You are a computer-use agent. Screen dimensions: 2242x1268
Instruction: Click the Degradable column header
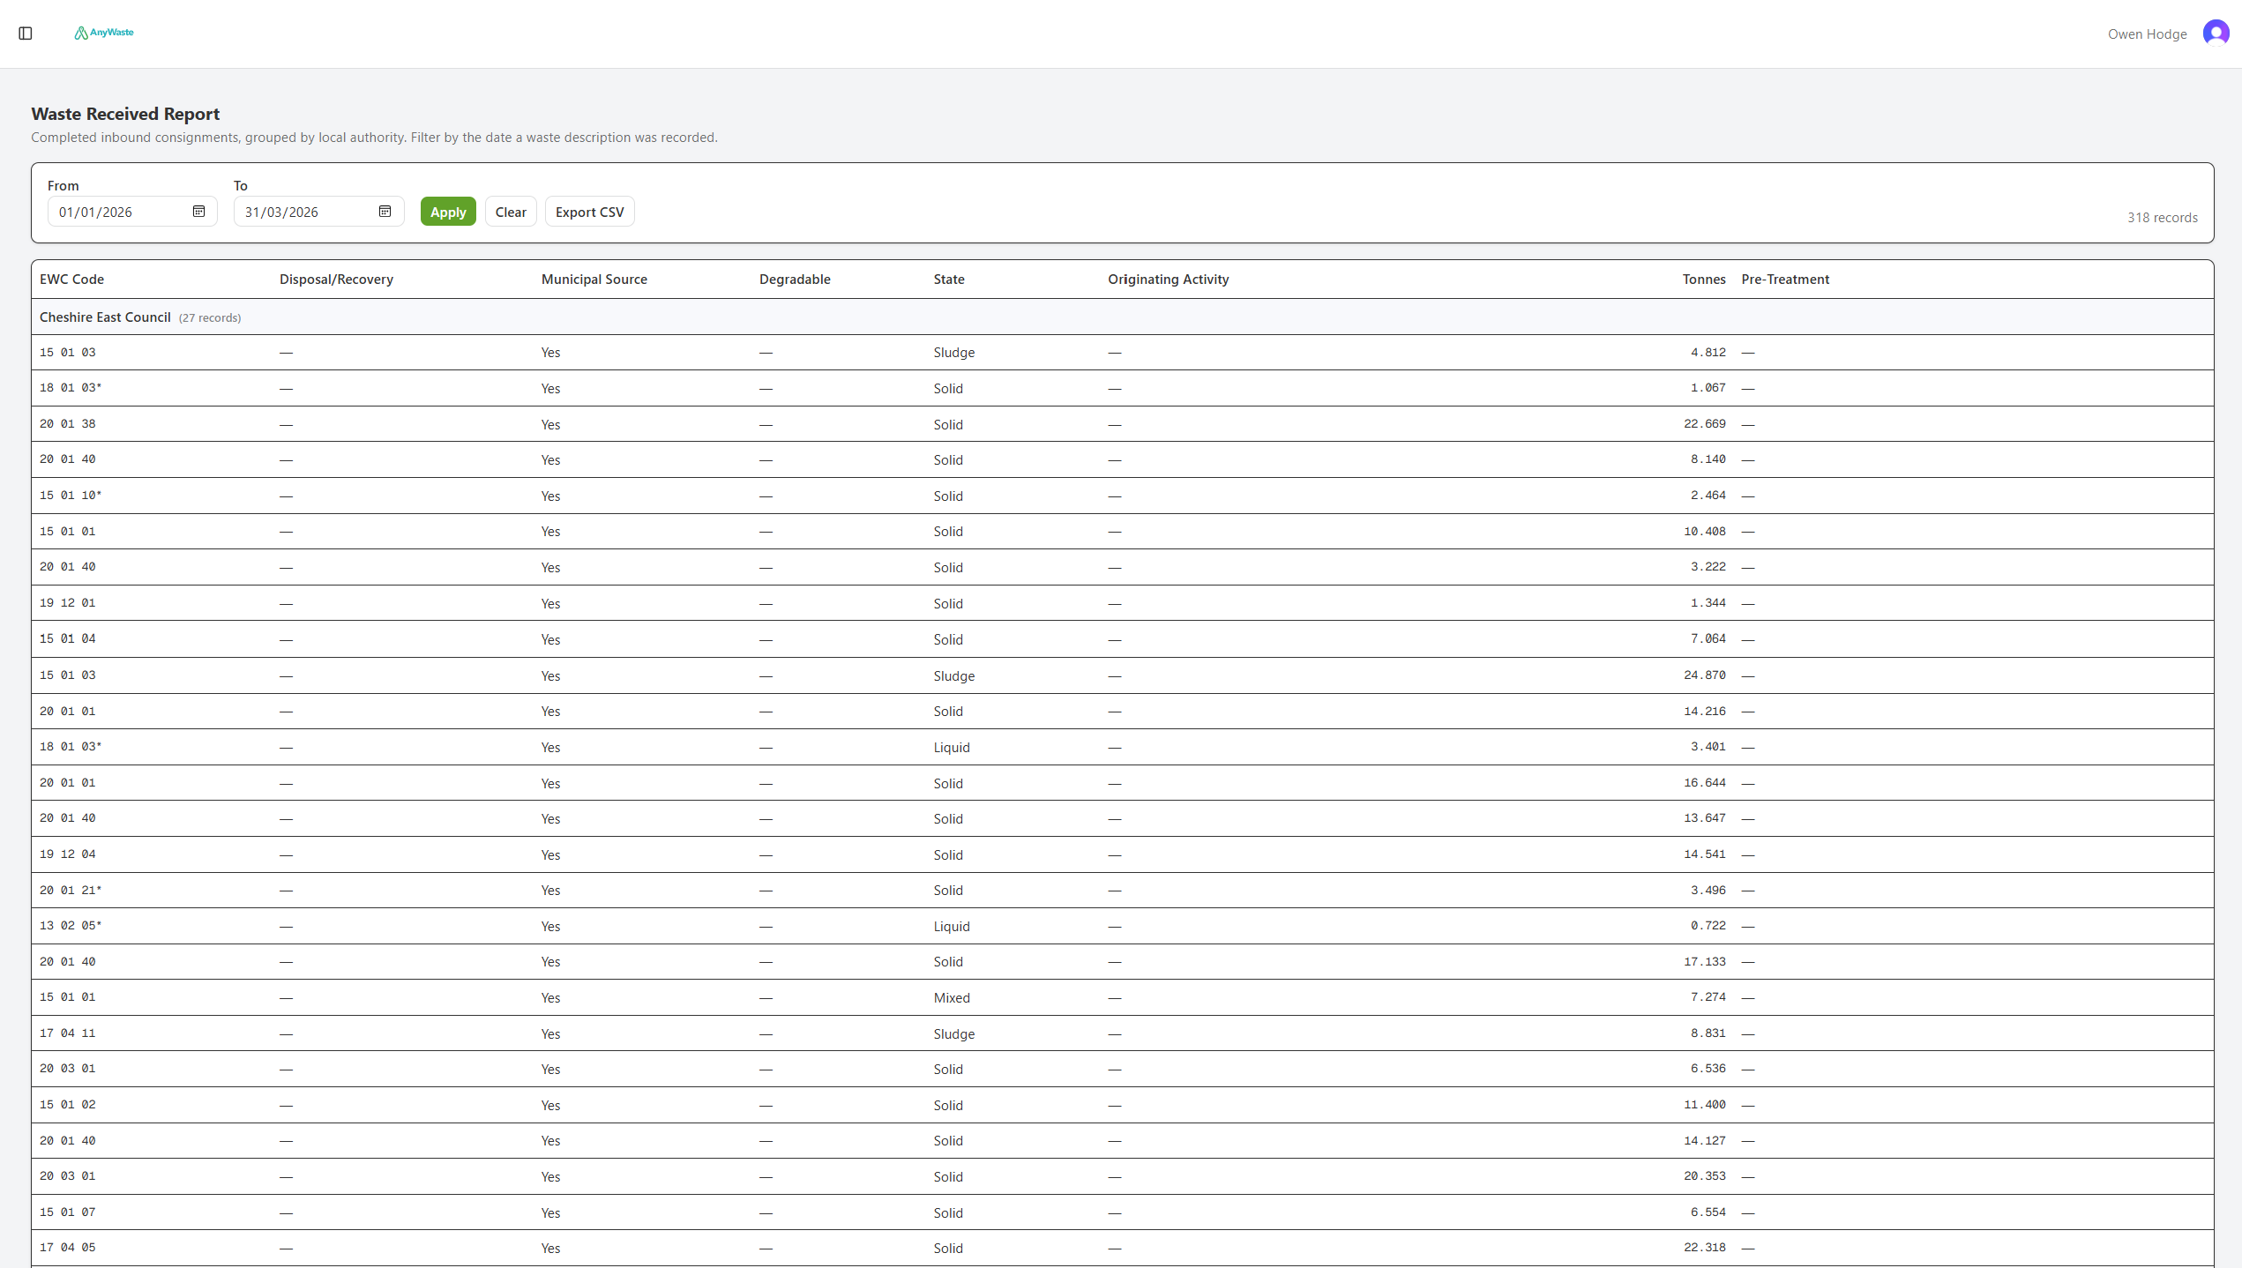pos(795,280)
